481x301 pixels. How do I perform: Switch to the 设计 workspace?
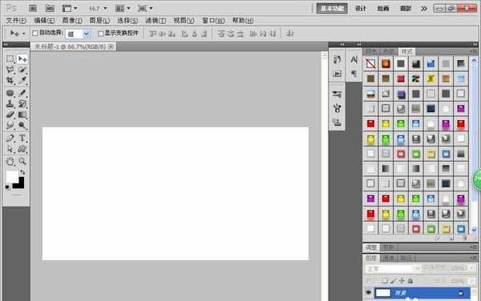click(361, 9)
